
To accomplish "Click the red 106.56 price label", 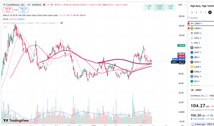I will [181, 56].
